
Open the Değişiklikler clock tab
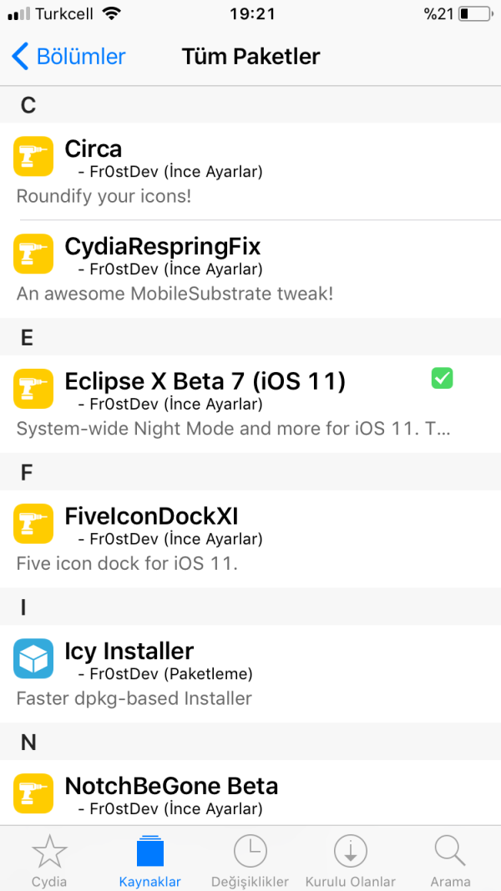250,861
